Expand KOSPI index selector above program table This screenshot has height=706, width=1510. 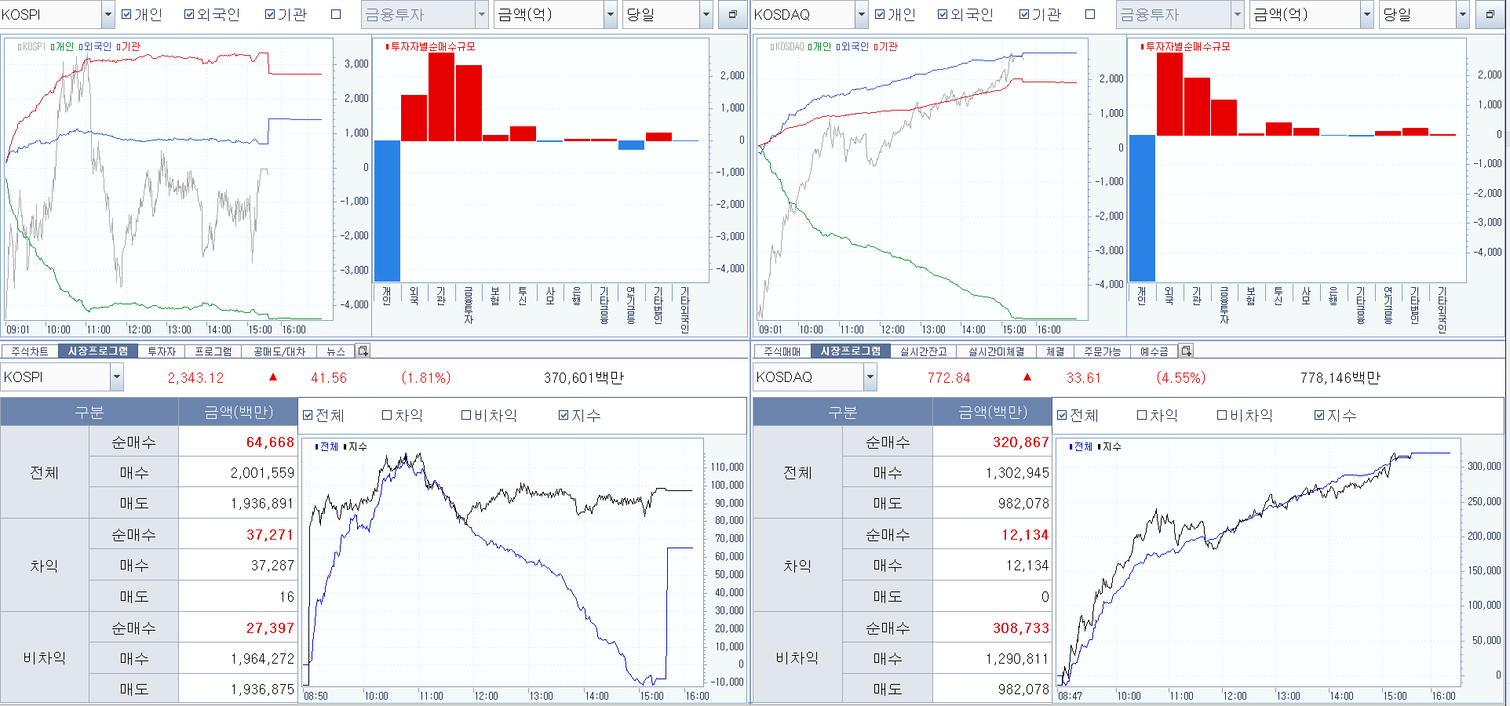click(117, 377)
